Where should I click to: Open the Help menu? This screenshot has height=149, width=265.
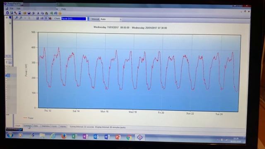63,9
